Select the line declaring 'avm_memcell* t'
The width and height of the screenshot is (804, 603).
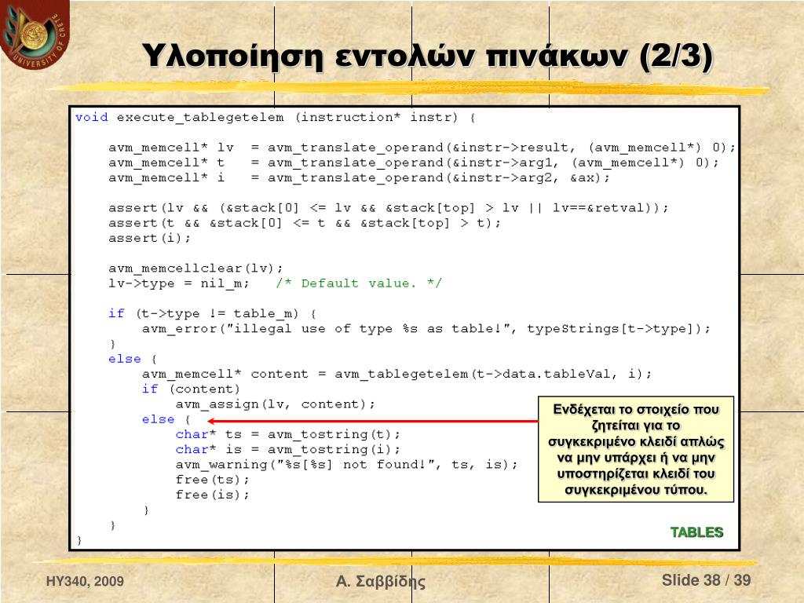coord(414,163)
